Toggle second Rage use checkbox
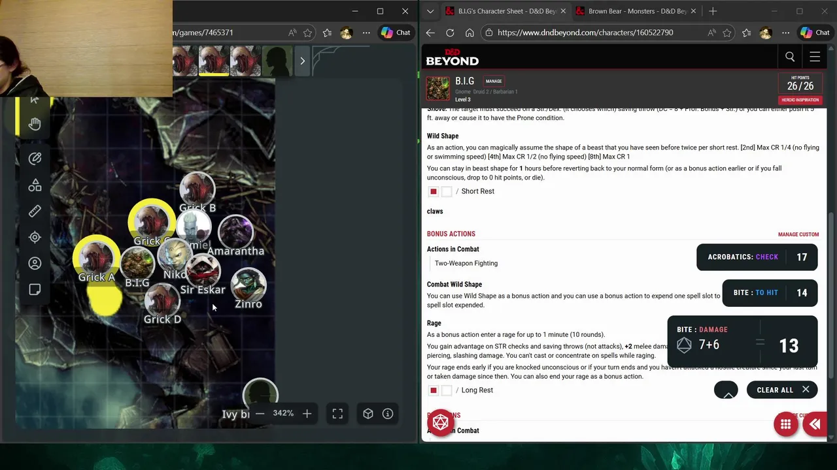The width and height of the screenshot is (837, 470). 447,390
